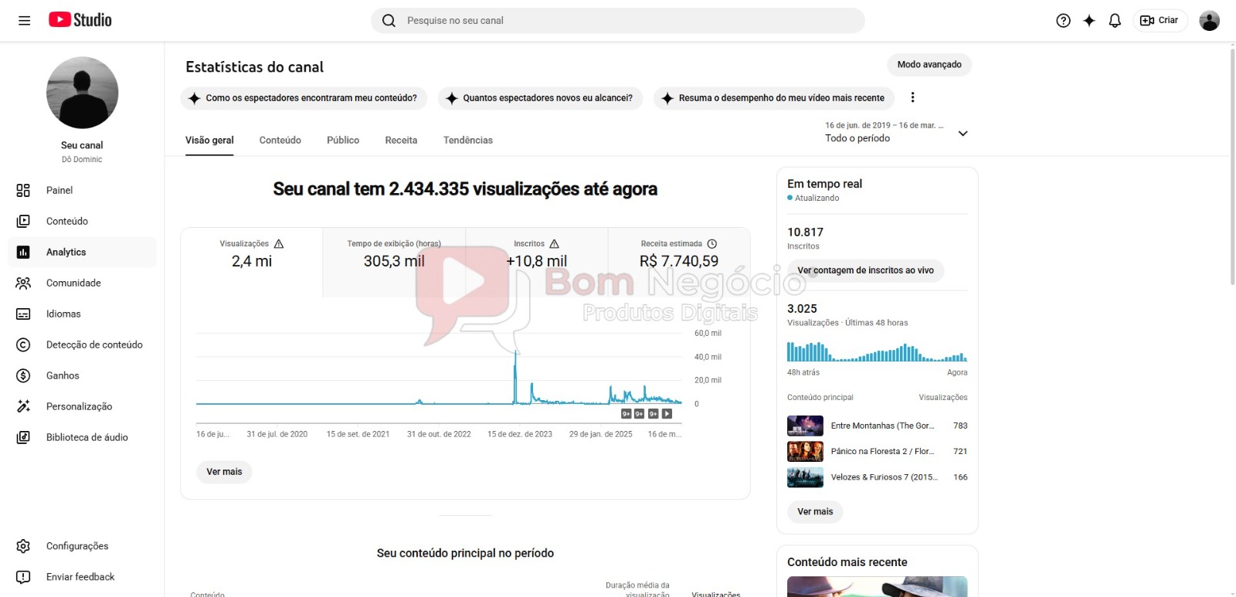Screen dimensions: 1236x597
Task: Click the YouTube Studio logo
Action: coord(80,20)
